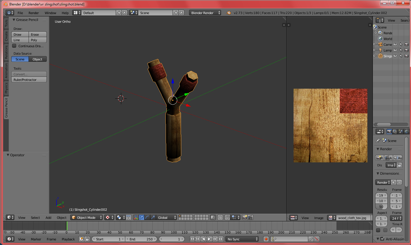Select the scale manipulator icon
The image size is (411, 245).
click(153, 218)
